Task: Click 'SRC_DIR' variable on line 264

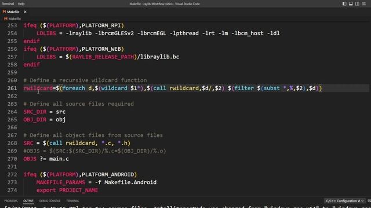Action: (x=35, y=112)
